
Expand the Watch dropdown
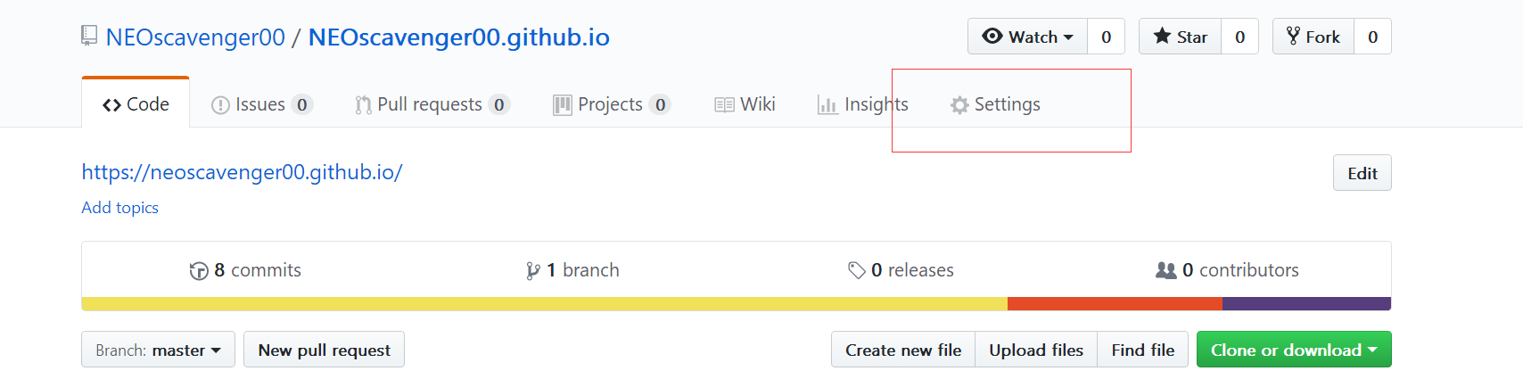point(1027,37)
